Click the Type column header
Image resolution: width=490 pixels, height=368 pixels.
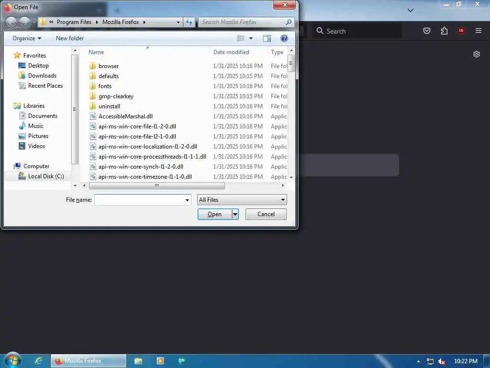click(x=277, y=52)
